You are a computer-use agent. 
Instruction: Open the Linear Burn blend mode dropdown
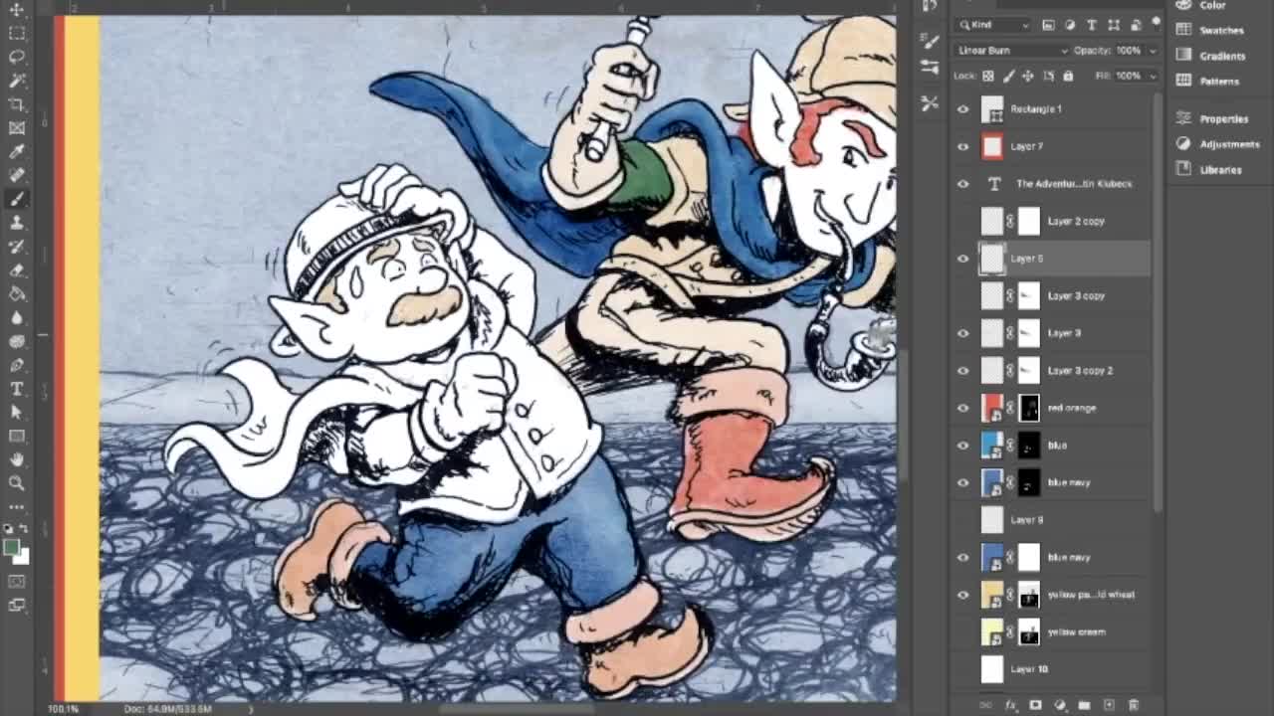(x=1011, y=51)
